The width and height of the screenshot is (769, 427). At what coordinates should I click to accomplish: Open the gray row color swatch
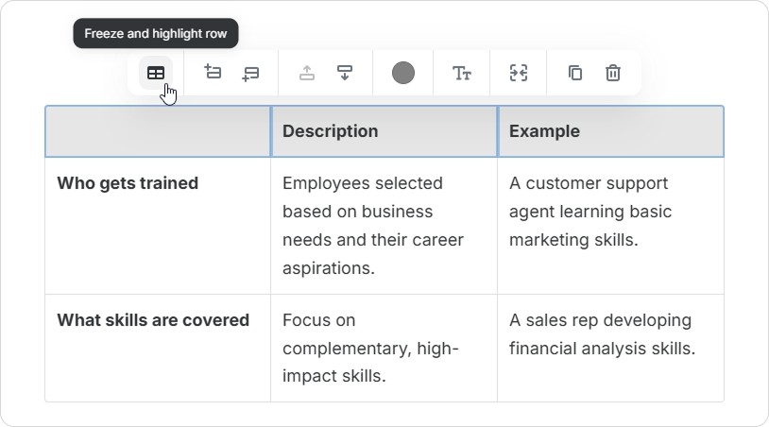[x=403, y=73]
